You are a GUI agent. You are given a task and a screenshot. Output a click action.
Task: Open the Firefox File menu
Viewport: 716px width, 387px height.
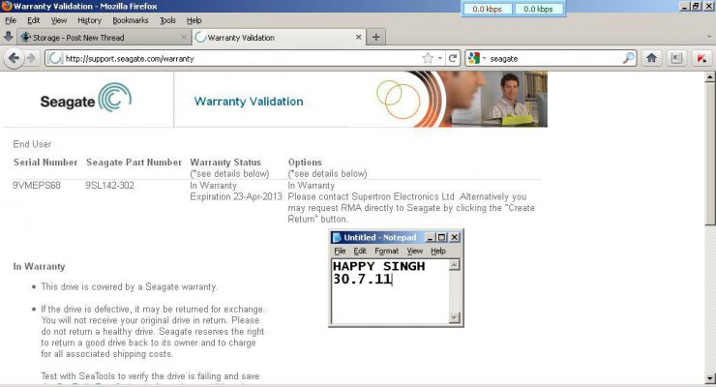[x=11, y=20]
